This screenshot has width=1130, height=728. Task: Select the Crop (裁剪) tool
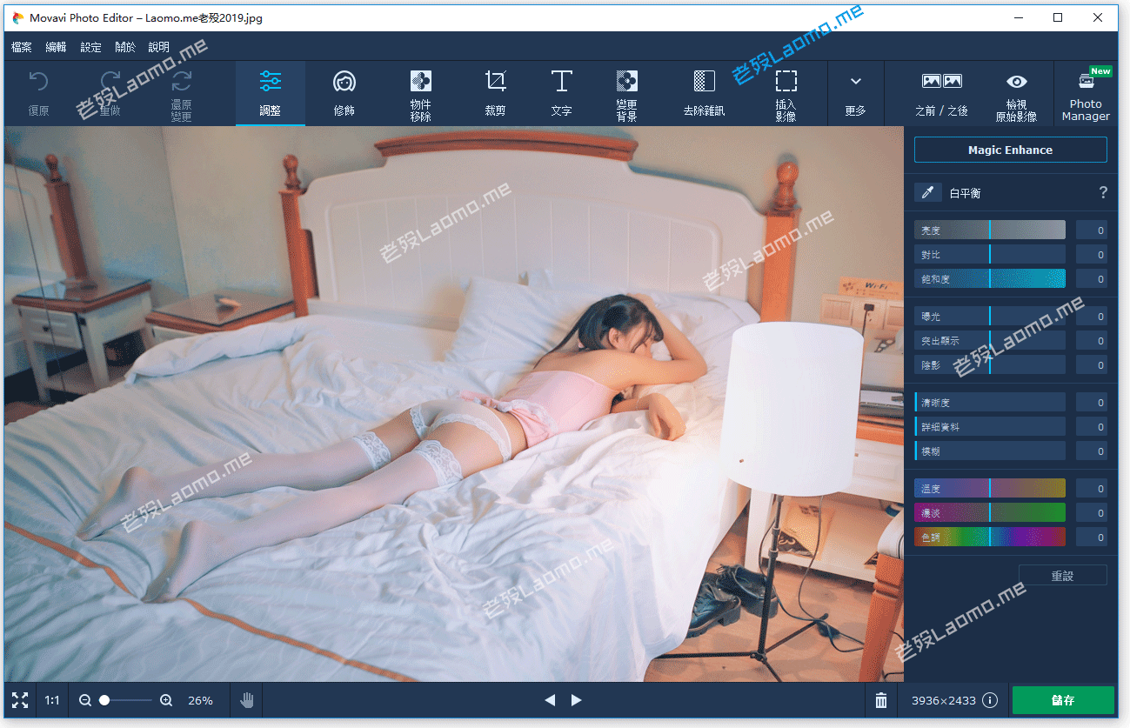[496, 94]
